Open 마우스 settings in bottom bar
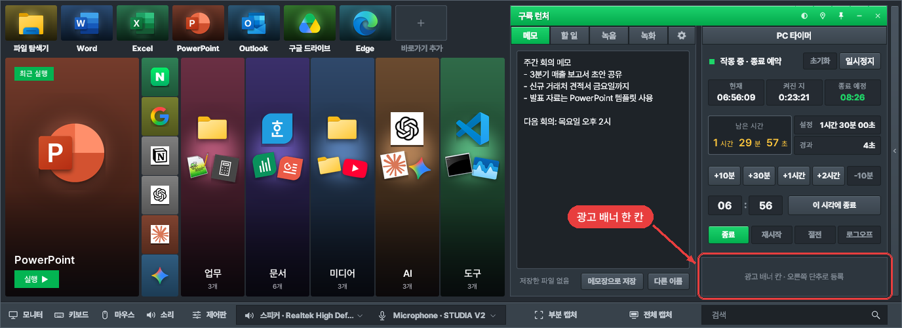This screenshot has height=328, width=902. click(117, 315)
